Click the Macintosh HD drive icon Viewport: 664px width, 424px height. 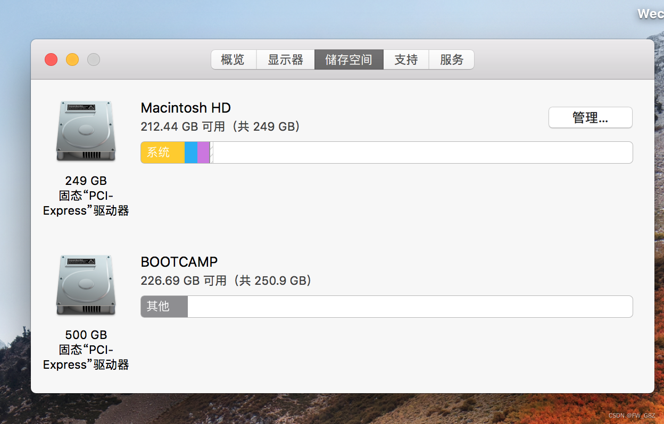coord(86,131)
